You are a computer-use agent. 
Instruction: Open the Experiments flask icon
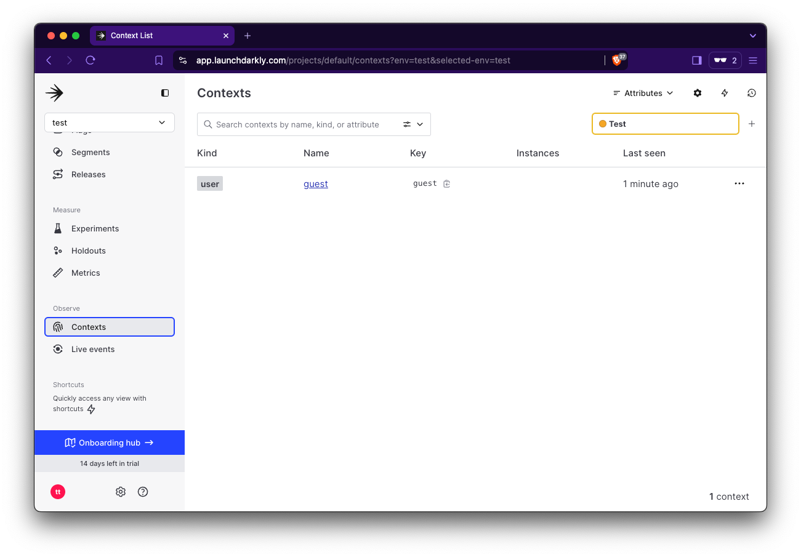click(57, 228)
